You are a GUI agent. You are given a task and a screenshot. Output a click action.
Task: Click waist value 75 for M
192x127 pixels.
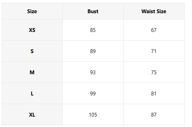[x=154, y=73]
